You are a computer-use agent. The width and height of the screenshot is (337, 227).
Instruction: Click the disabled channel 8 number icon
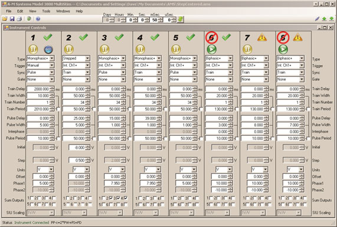(x=283, y=38)
